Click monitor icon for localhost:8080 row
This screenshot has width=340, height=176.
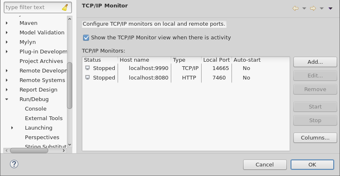[87, 77]
